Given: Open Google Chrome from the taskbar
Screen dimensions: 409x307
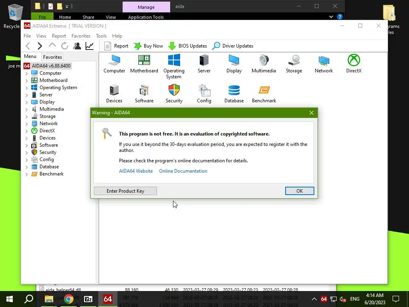Looking at the screenshot, I should pyautogui.click(x=69, y=299).
